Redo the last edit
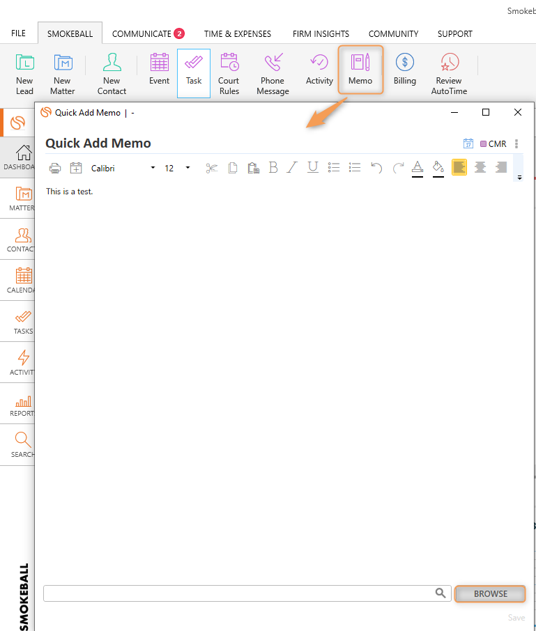 (x=398, y=168)
